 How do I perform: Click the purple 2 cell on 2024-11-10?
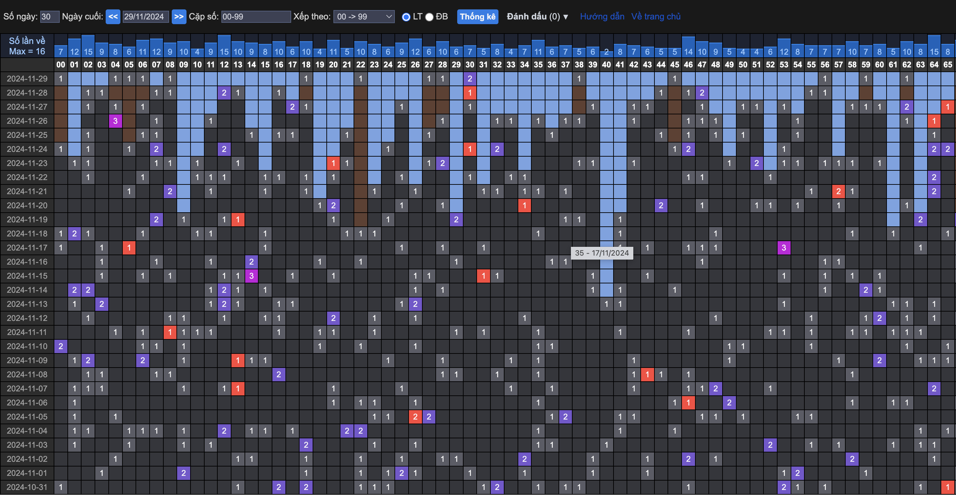[x=61, y=346]
